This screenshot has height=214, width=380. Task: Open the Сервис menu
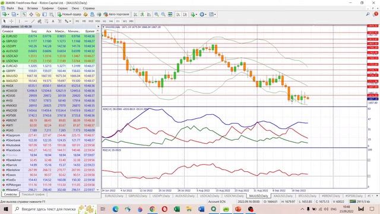[62, 8]
